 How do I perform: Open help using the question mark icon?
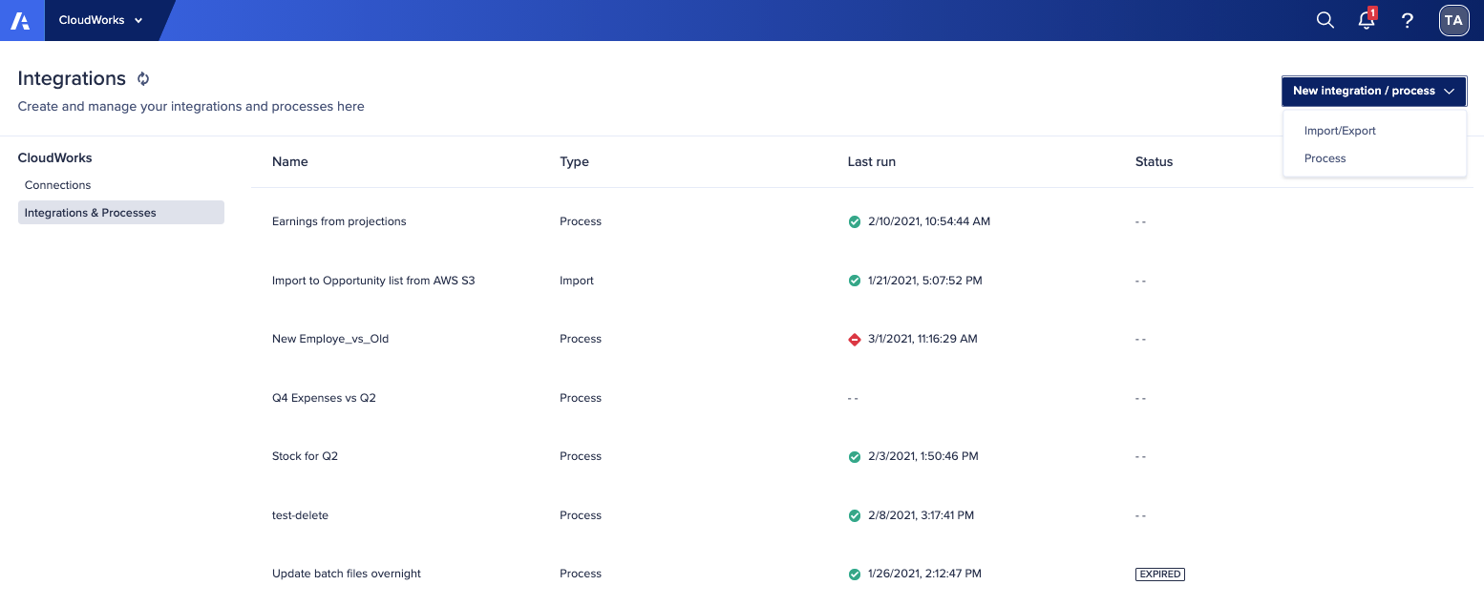[x=1408, y=20]
